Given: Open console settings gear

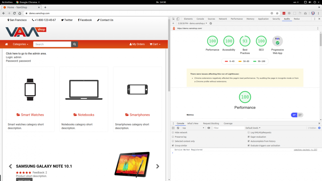Looking at the screenshot, I should (x=319, y=128).
